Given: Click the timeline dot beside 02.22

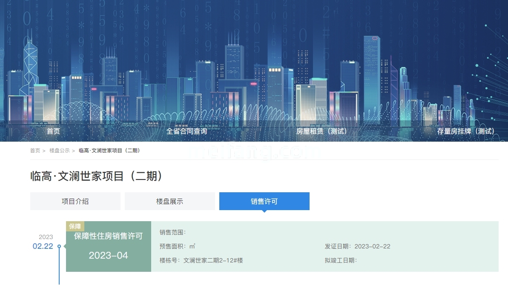Looking at the screenshot, I should click(59, 246).
